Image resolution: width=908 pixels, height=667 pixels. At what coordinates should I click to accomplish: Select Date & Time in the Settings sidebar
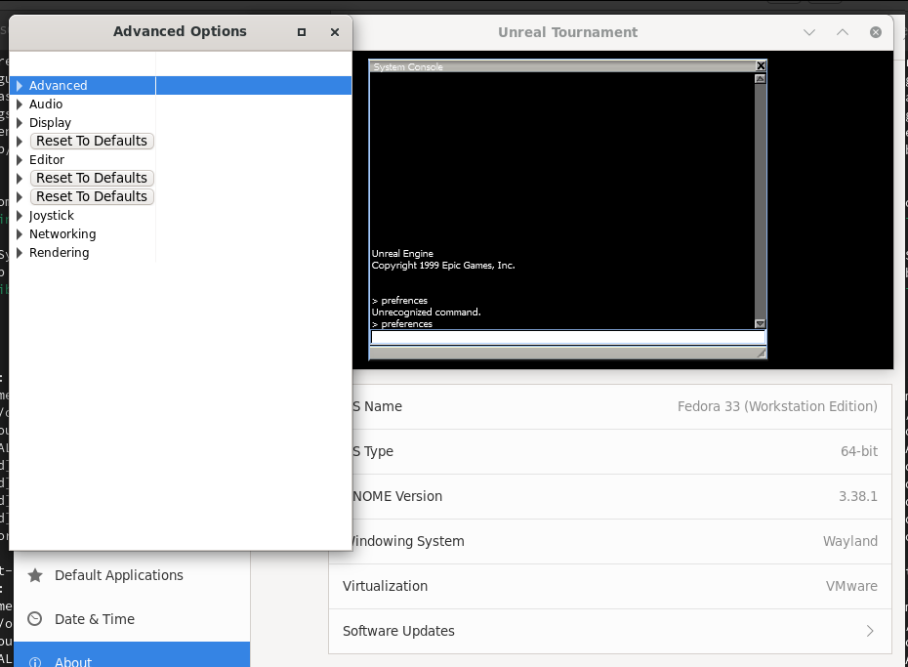point(117,619)
